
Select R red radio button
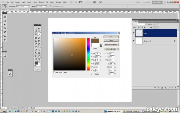pyautogui.click(x=92, y=64)
